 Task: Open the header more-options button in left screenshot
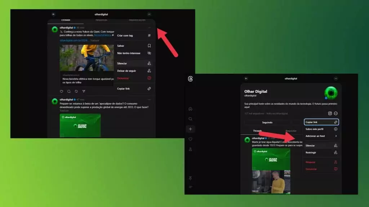pyautogui.click(x=149, y=14)
